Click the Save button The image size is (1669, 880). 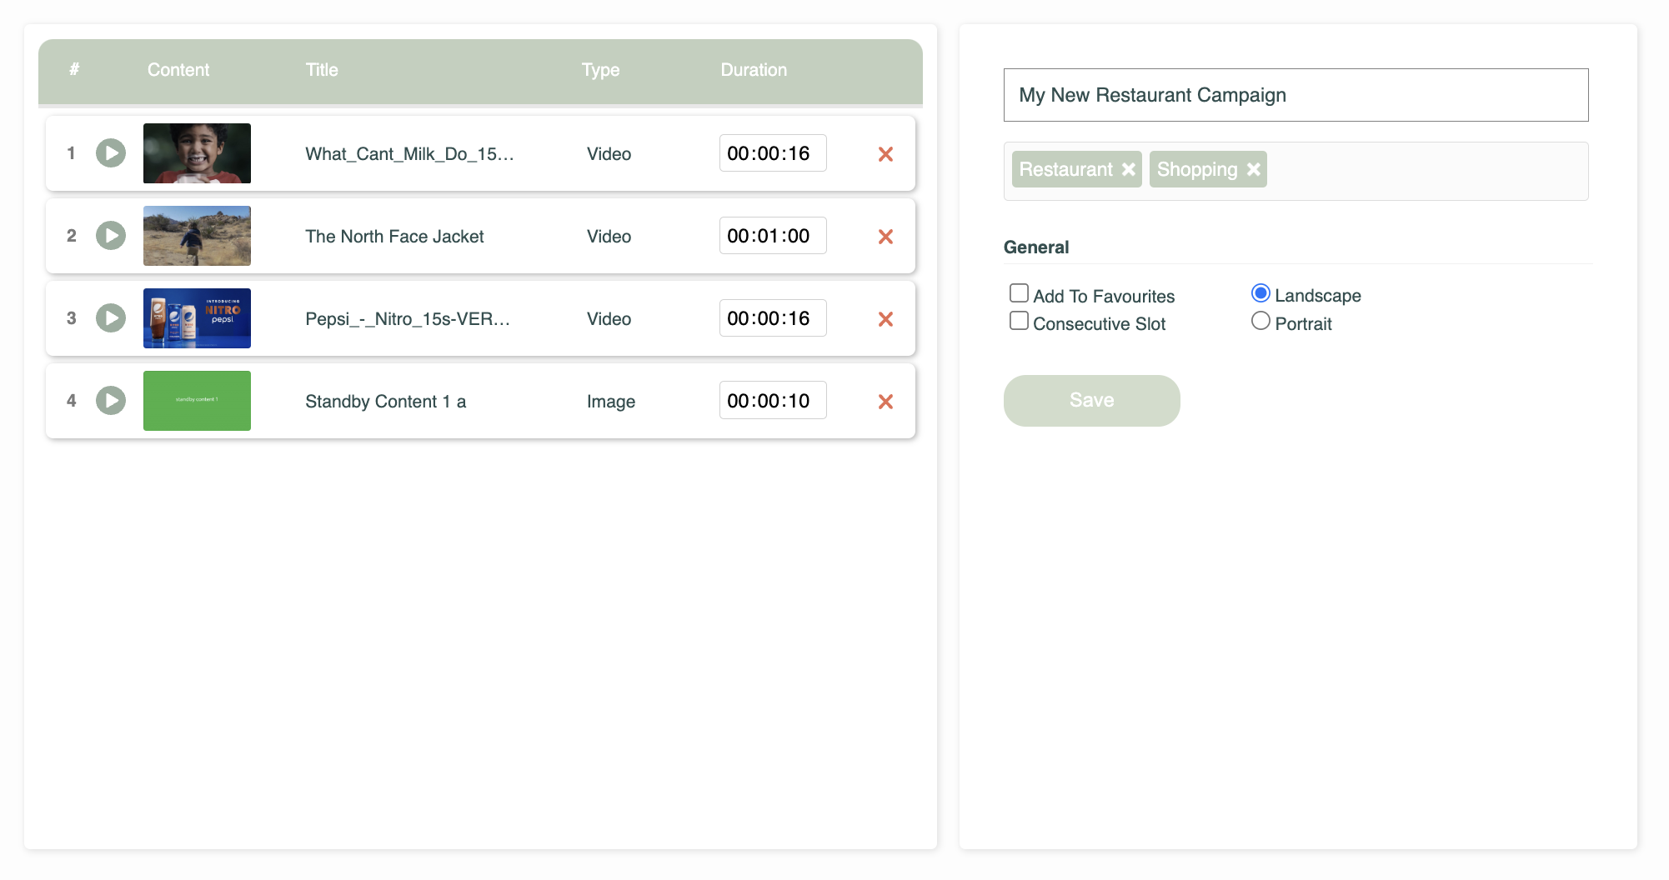click(x=1091, y=401)
